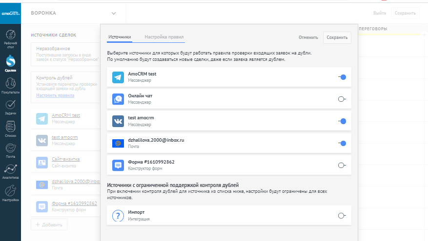Turn on Импорт integration toggle
This screenshot has height=241, width=428.
(342, 216)
